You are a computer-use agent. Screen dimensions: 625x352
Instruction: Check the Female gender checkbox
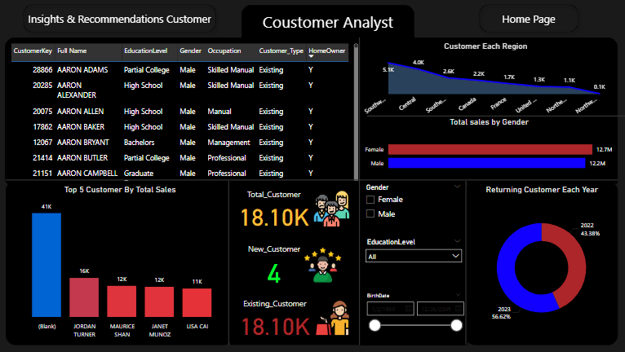pos(371,199)
